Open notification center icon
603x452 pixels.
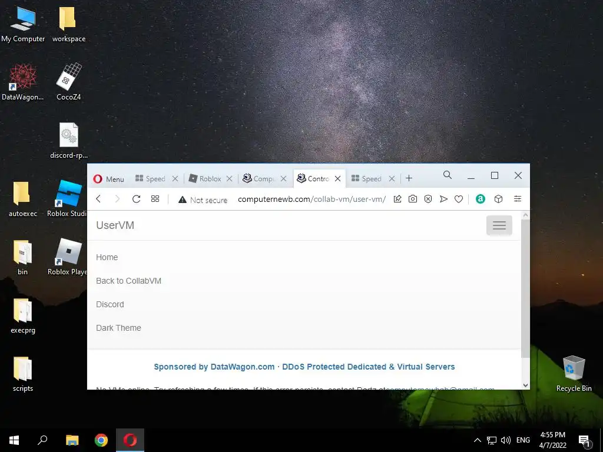pyautogui.click(x=585, y=441)
